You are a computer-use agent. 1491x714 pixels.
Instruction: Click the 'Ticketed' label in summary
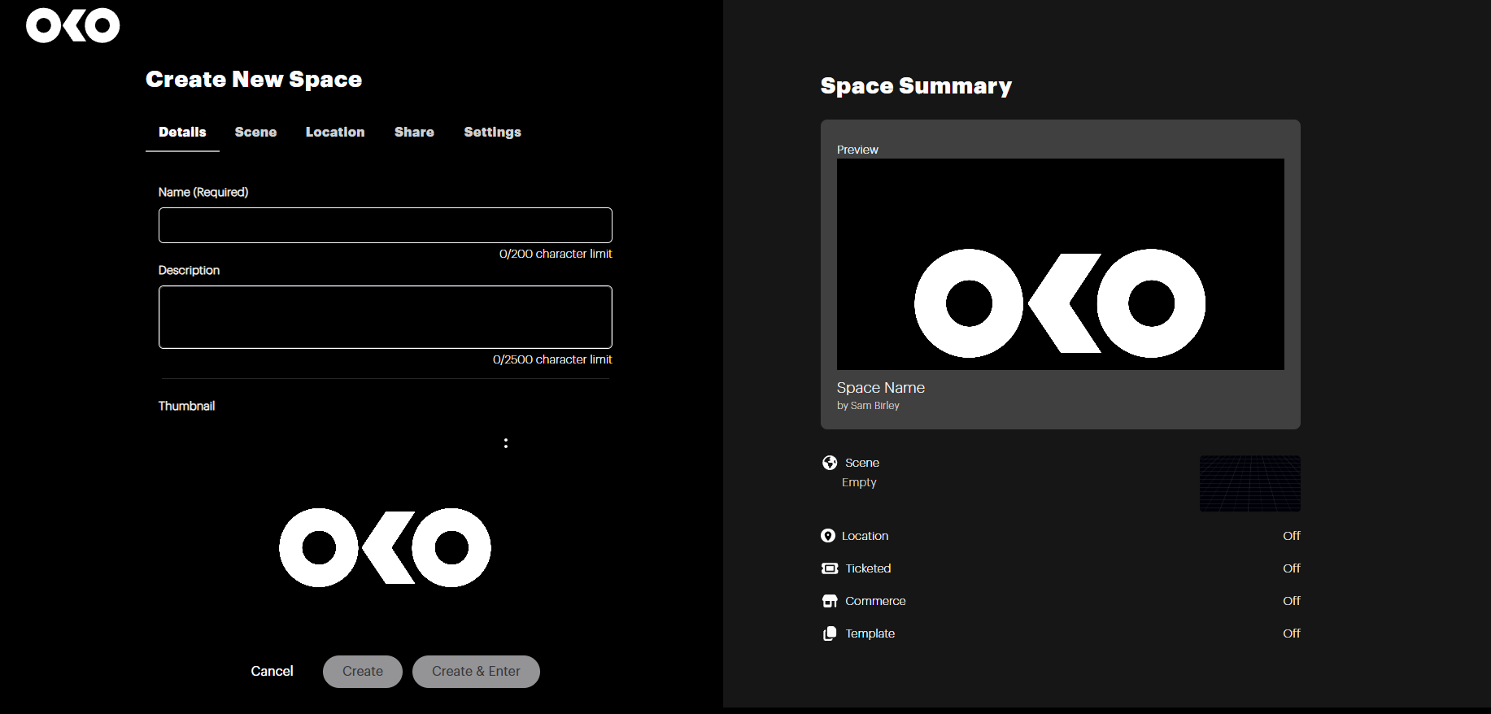868,568
